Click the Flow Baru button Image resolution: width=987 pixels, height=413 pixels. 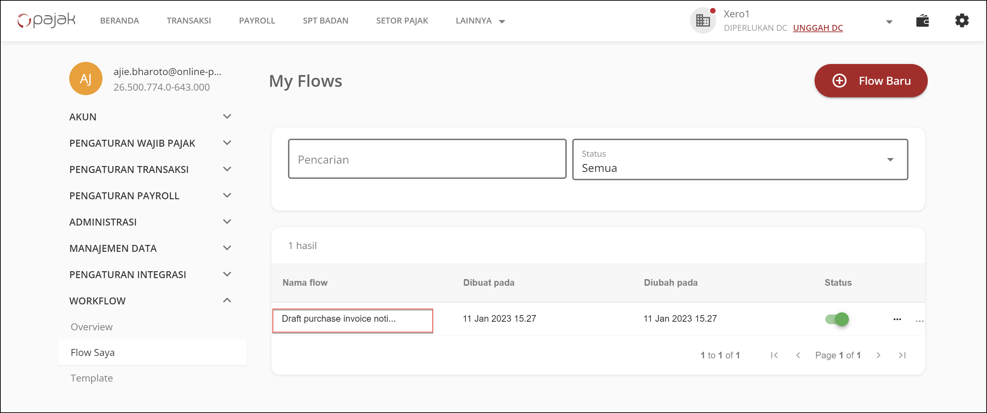pos(871,81)
